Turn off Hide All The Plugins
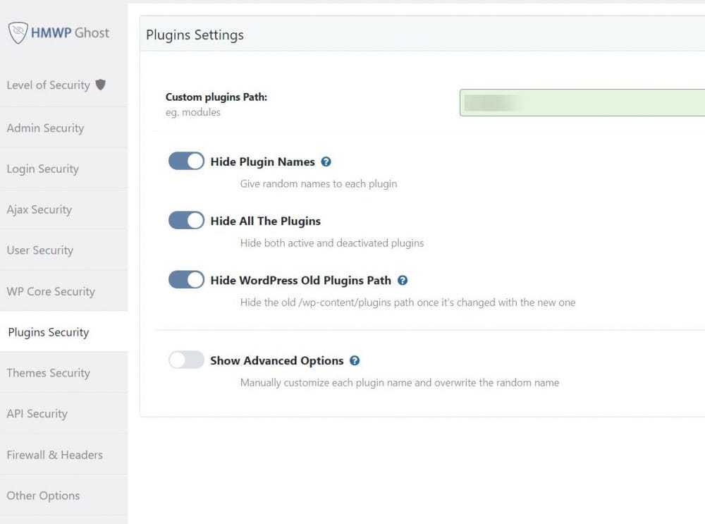Screen dimensions: 705x524 click(x=185, y=220)
